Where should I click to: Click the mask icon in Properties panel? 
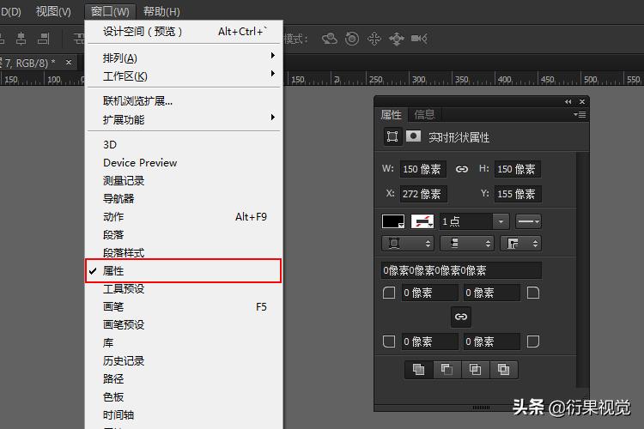(413, 136)
